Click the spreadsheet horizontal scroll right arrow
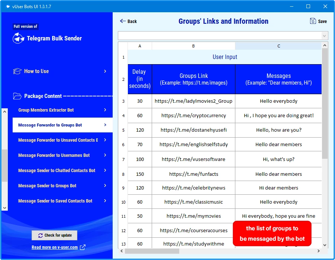 click(x=318, y=251)
